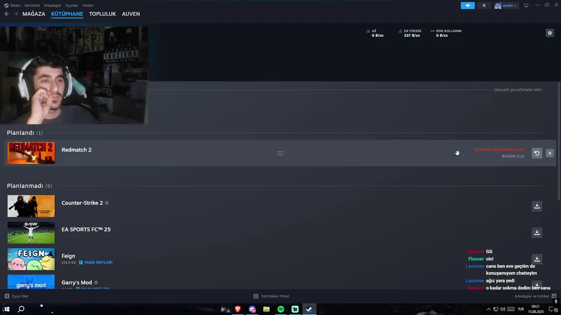Open the Redmatch 2 thumbnail
Viewport: 561px width, 315px height.
pyautogui.click(x=31, y=153)
